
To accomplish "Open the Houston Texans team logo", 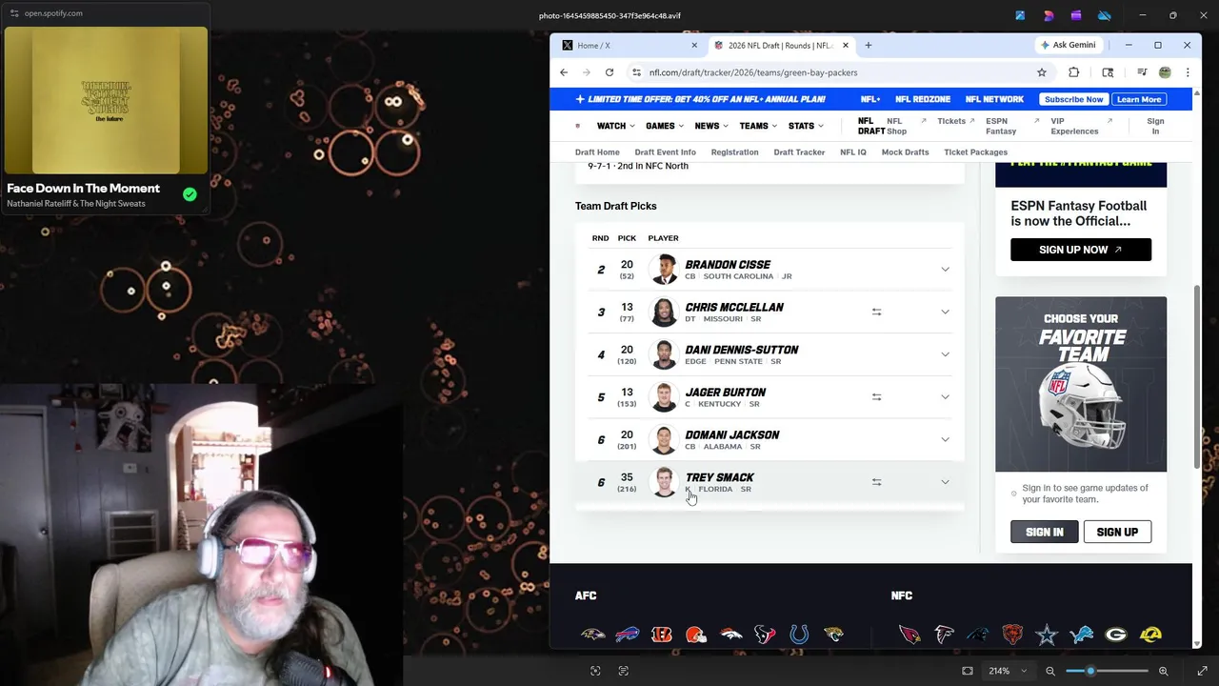I will tap(765, 635).
